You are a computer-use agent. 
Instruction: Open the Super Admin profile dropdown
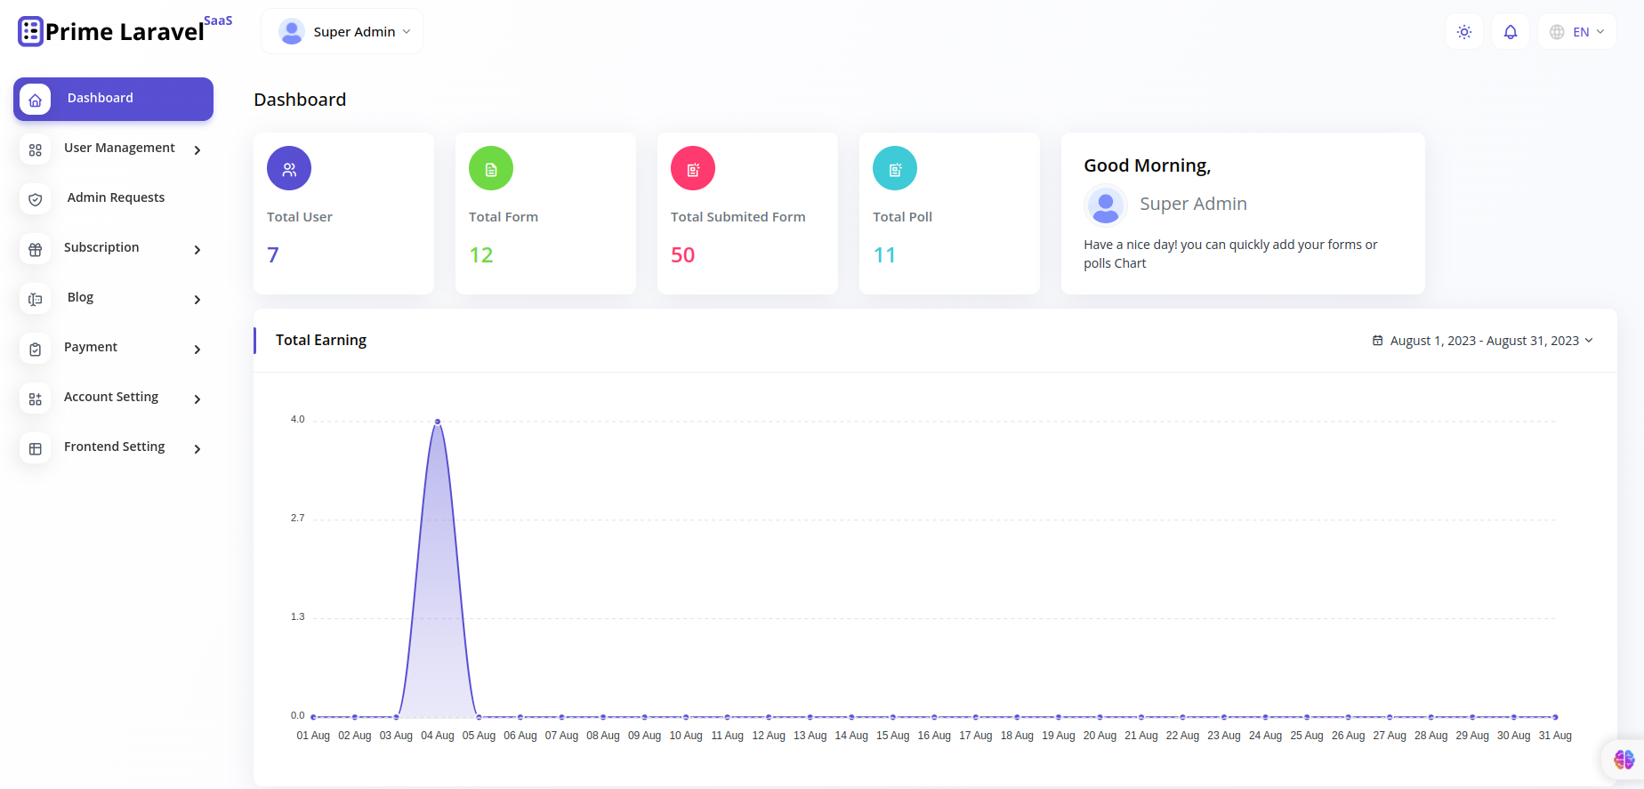(x=342, y=32)
